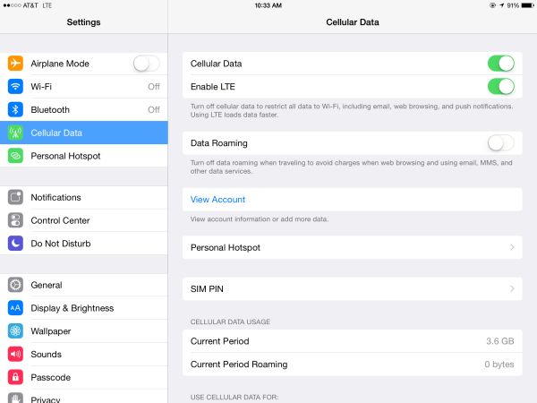The image size is (537, 403).
Task: Open the Personal Hotspot sidebar icon
Action: (15, 156)
